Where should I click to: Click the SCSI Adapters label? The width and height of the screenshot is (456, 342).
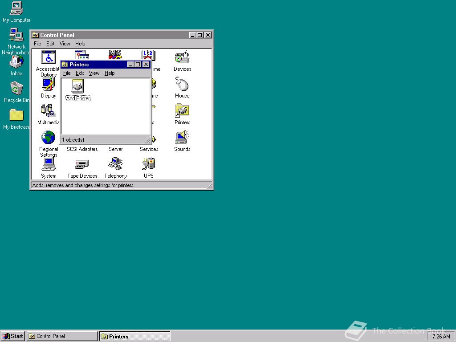82,149
